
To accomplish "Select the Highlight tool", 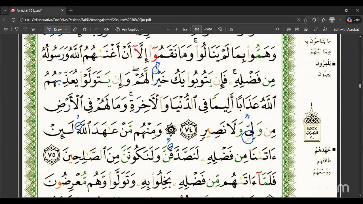I will [33, 29].
